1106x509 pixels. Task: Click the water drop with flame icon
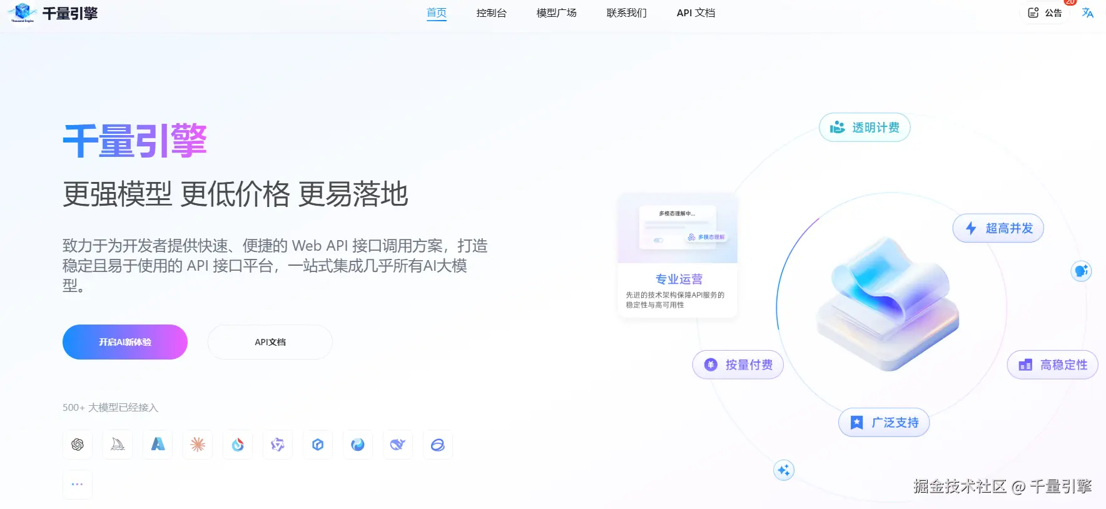pos(238,445)
